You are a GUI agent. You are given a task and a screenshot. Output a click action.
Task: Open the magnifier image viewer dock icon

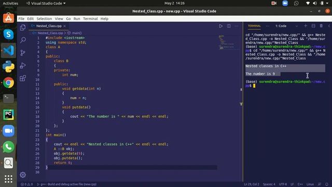tap(8, 163)
